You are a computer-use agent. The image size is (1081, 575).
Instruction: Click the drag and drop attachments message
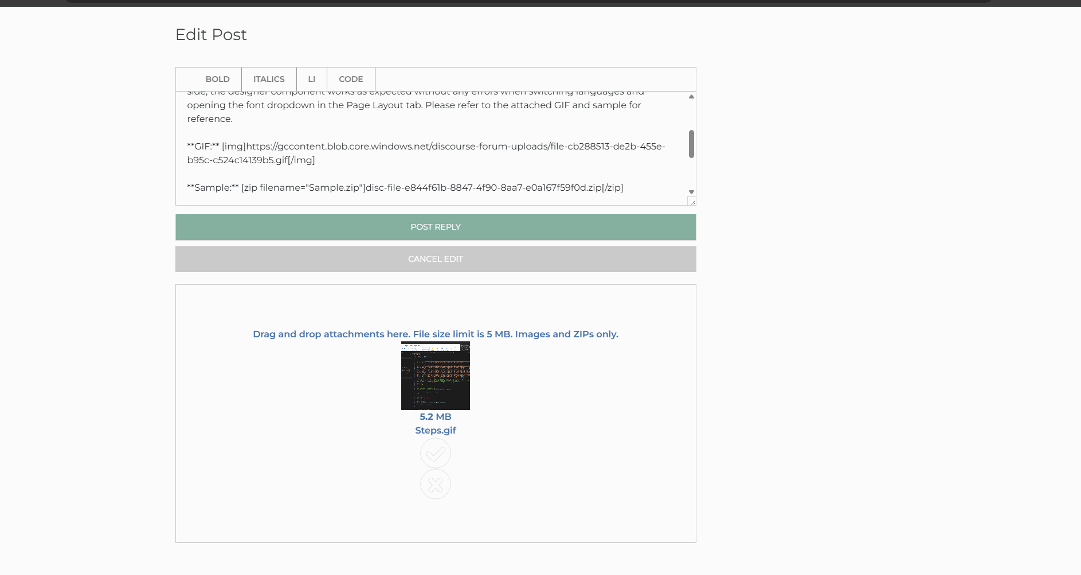[x=436, y=334]
